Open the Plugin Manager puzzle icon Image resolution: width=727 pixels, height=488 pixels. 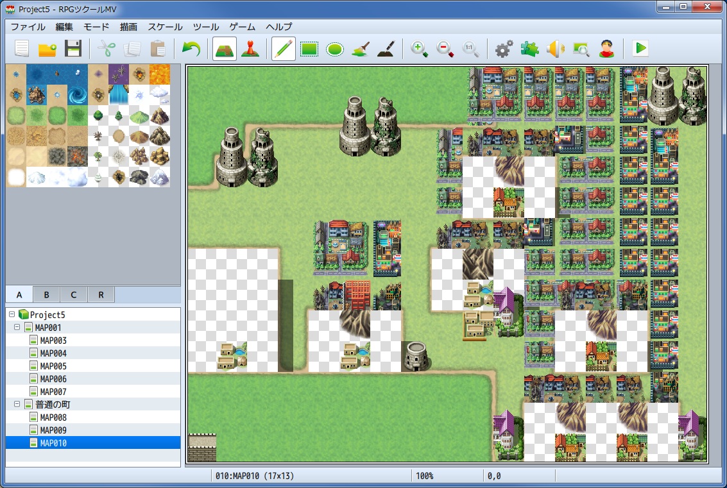tap(529, 48)
